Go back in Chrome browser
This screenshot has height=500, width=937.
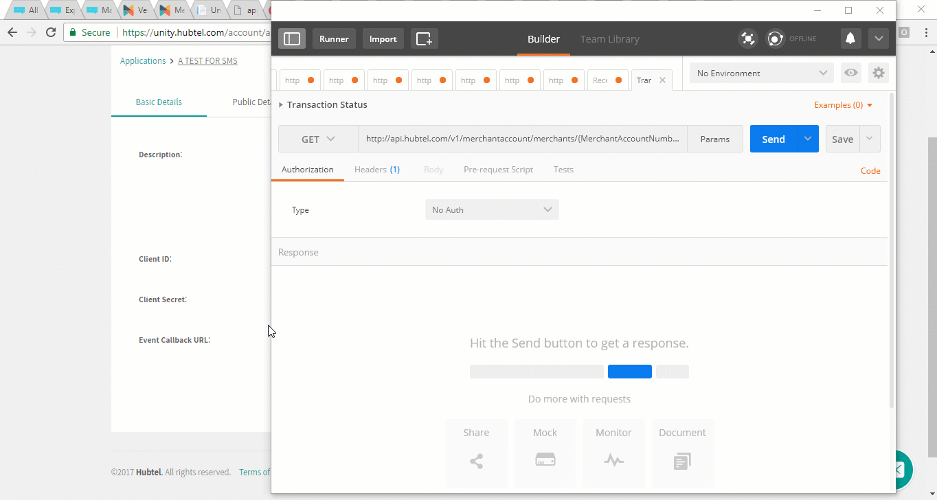pyautogui.click(x=12, y=32)
